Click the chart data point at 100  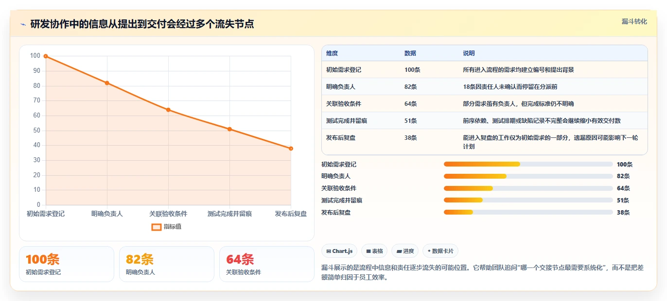(x=46, y=56)
